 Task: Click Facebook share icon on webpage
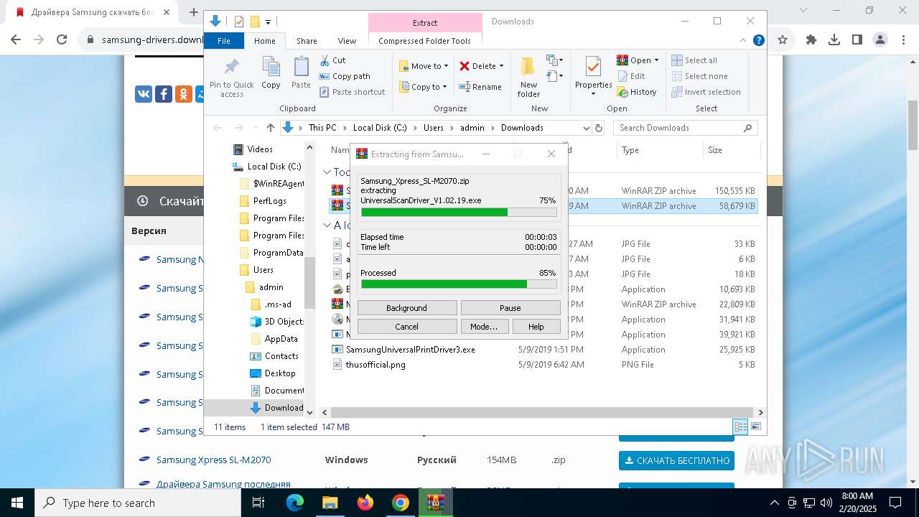(x=164, y=94)
